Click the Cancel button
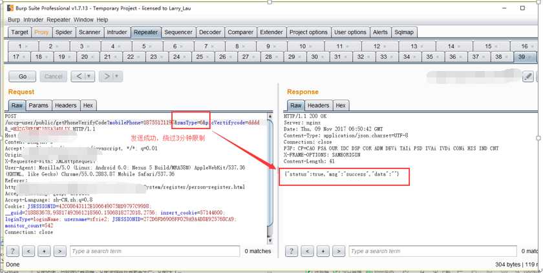 pos(53,76)
